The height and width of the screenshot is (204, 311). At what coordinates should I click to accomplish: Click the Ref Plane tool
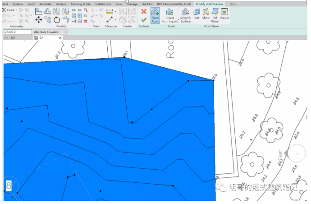point(215,15)
